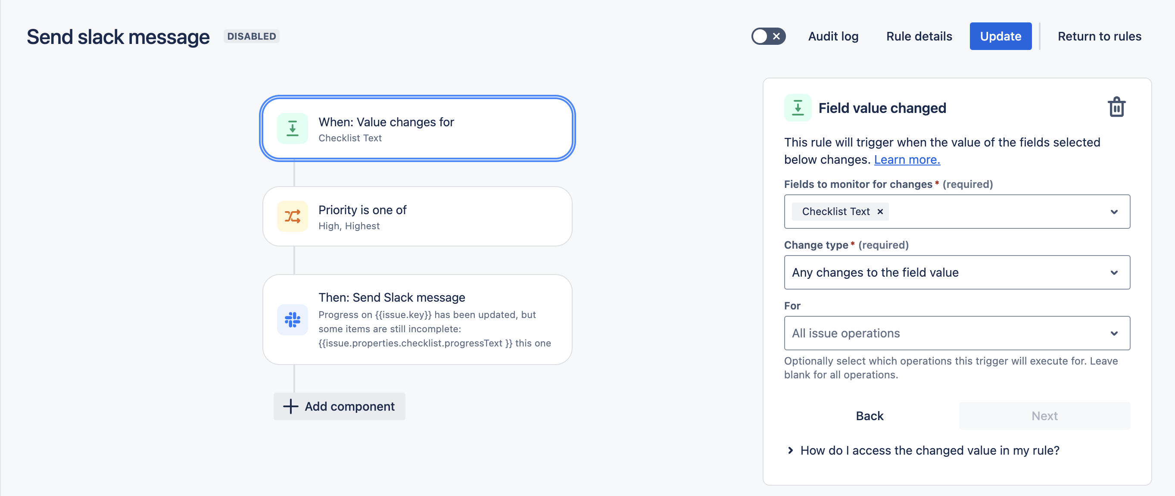Switch to Rule details
The height and width of the screenshot is (496, 1175).
pyautogui.click(x=918, y=36)
